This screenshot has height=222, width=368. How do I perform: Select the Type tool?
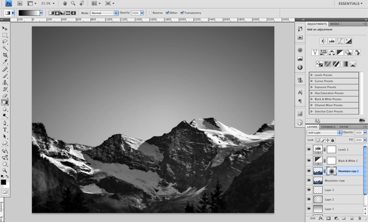(5, 130)
